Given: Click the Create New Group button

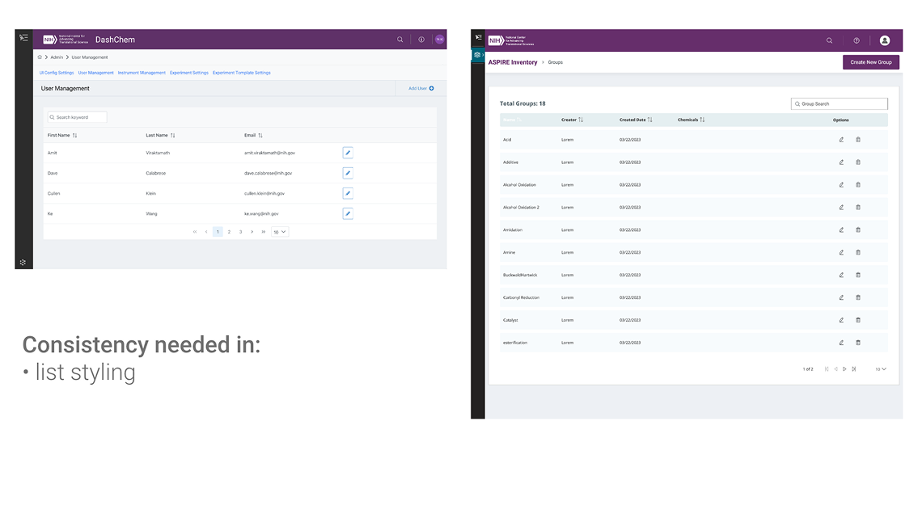Looking at the screenshot, I should click(x=870, y=62).
